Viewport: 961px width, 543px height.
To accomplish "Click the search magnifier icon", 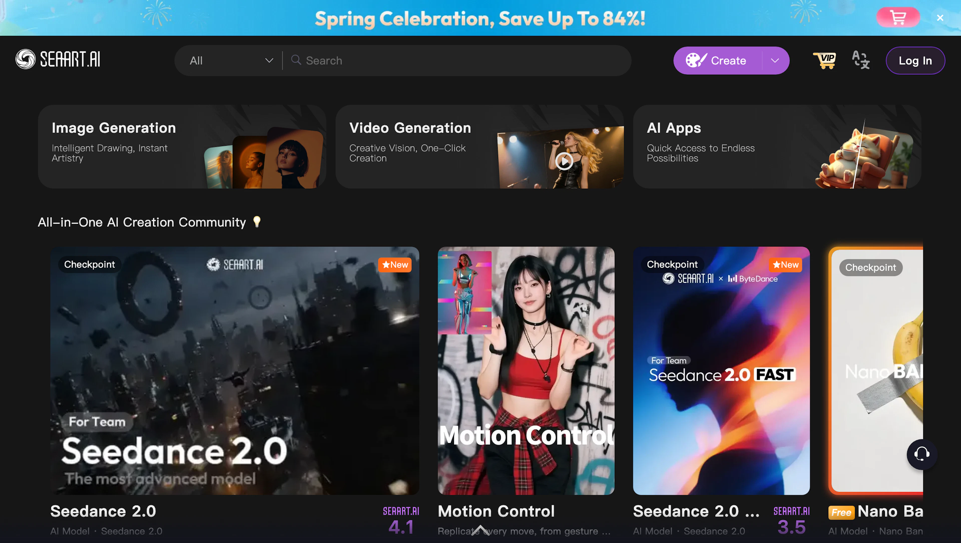I will pos(296,60).
